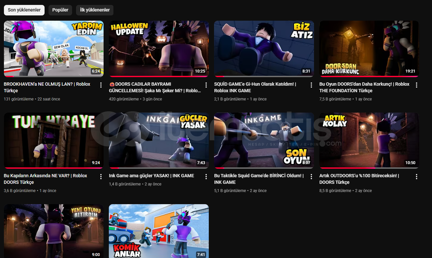Click the 6:24 duration badge
The width and height of the screenshot is (432, 258).
pyautogui.click(x=96, y=71)
